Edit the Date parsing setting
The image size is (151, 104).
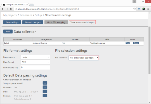tap(45, 91)
